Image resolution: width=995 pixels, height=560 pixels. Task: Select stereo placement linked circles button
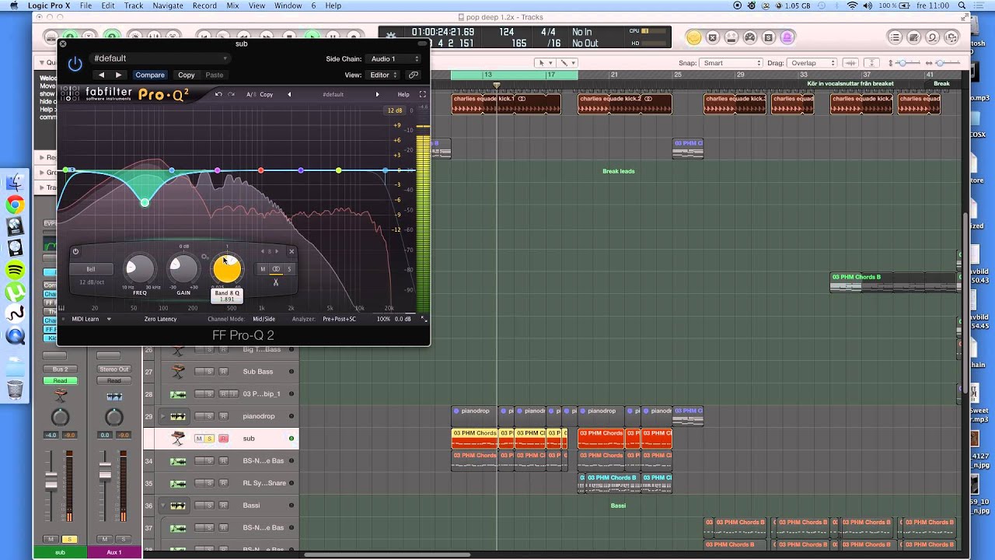[x=276, y=269]
